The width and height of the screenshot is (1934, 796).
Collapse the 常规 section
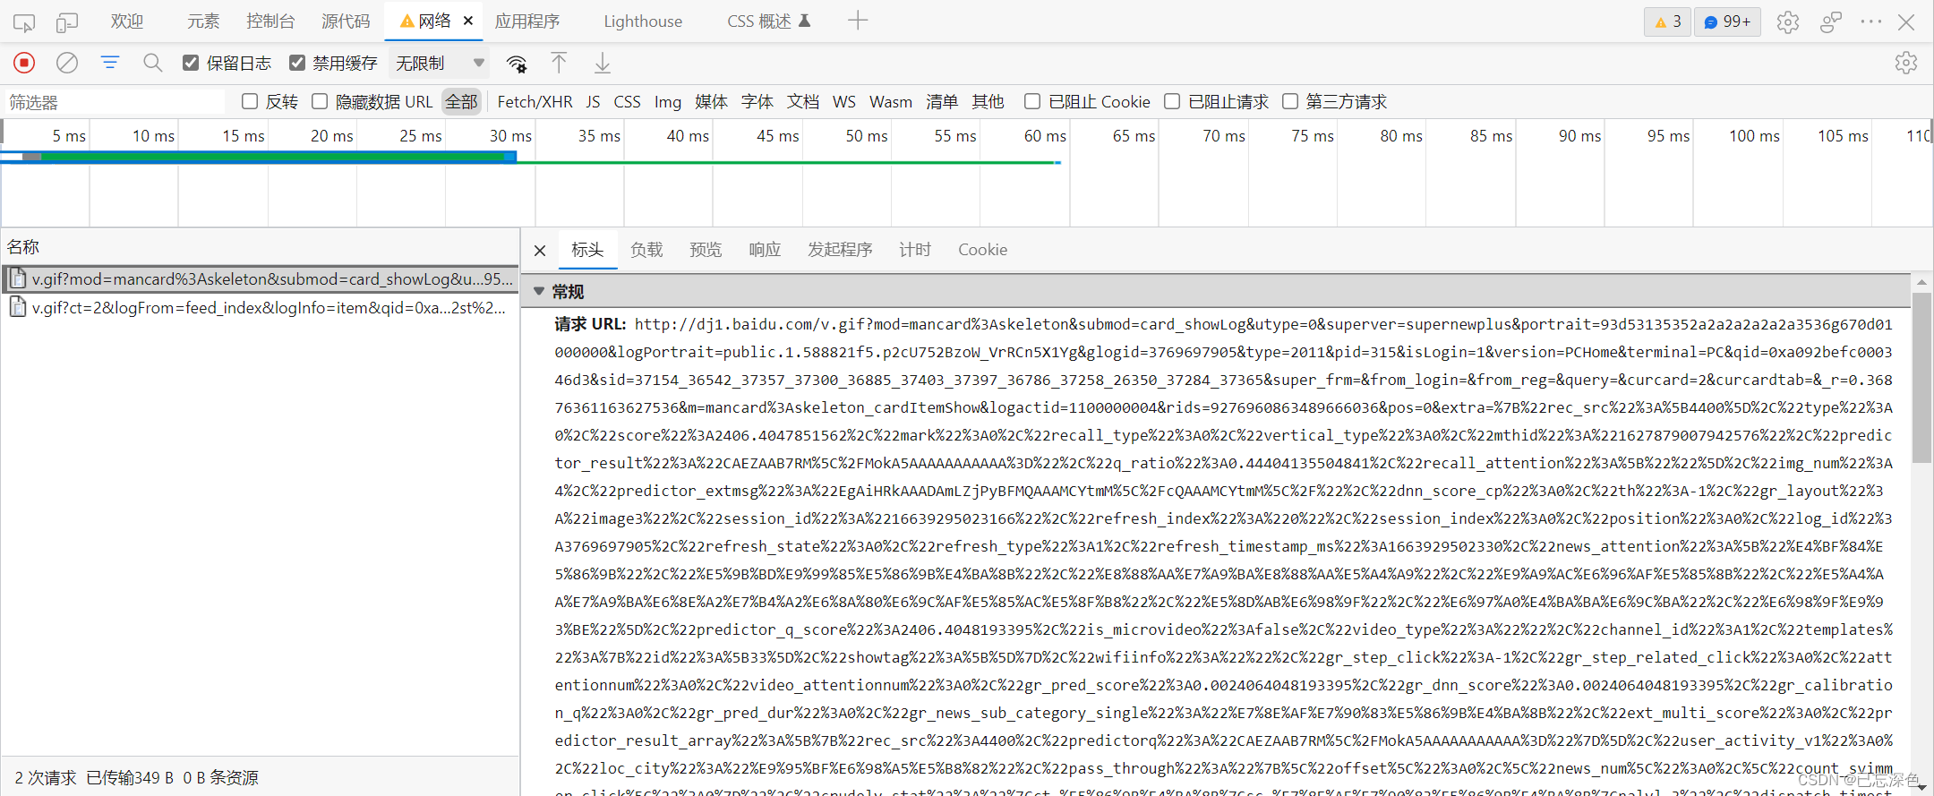(x=539, y=292)
